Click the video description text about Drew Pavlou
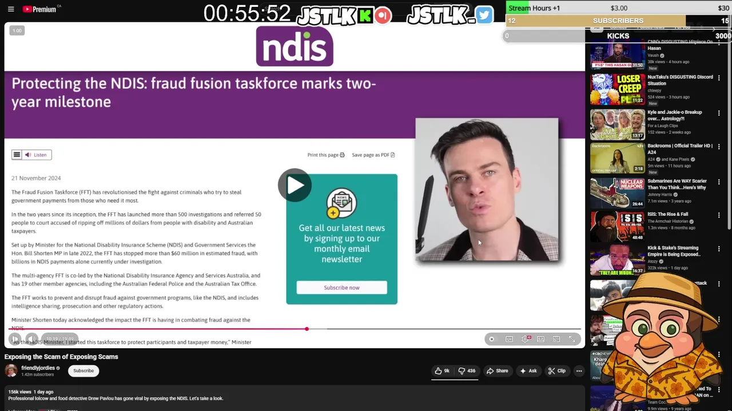 (x=116, y=398)
